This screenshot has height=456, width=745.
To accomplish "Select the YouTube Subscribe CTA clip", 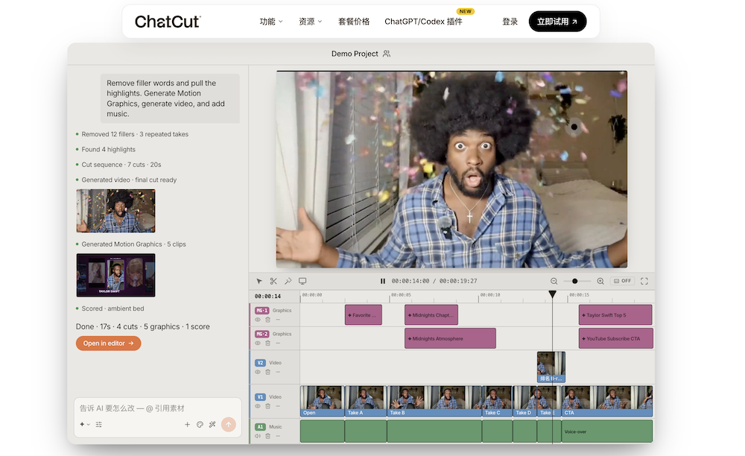I will point(616,338).
